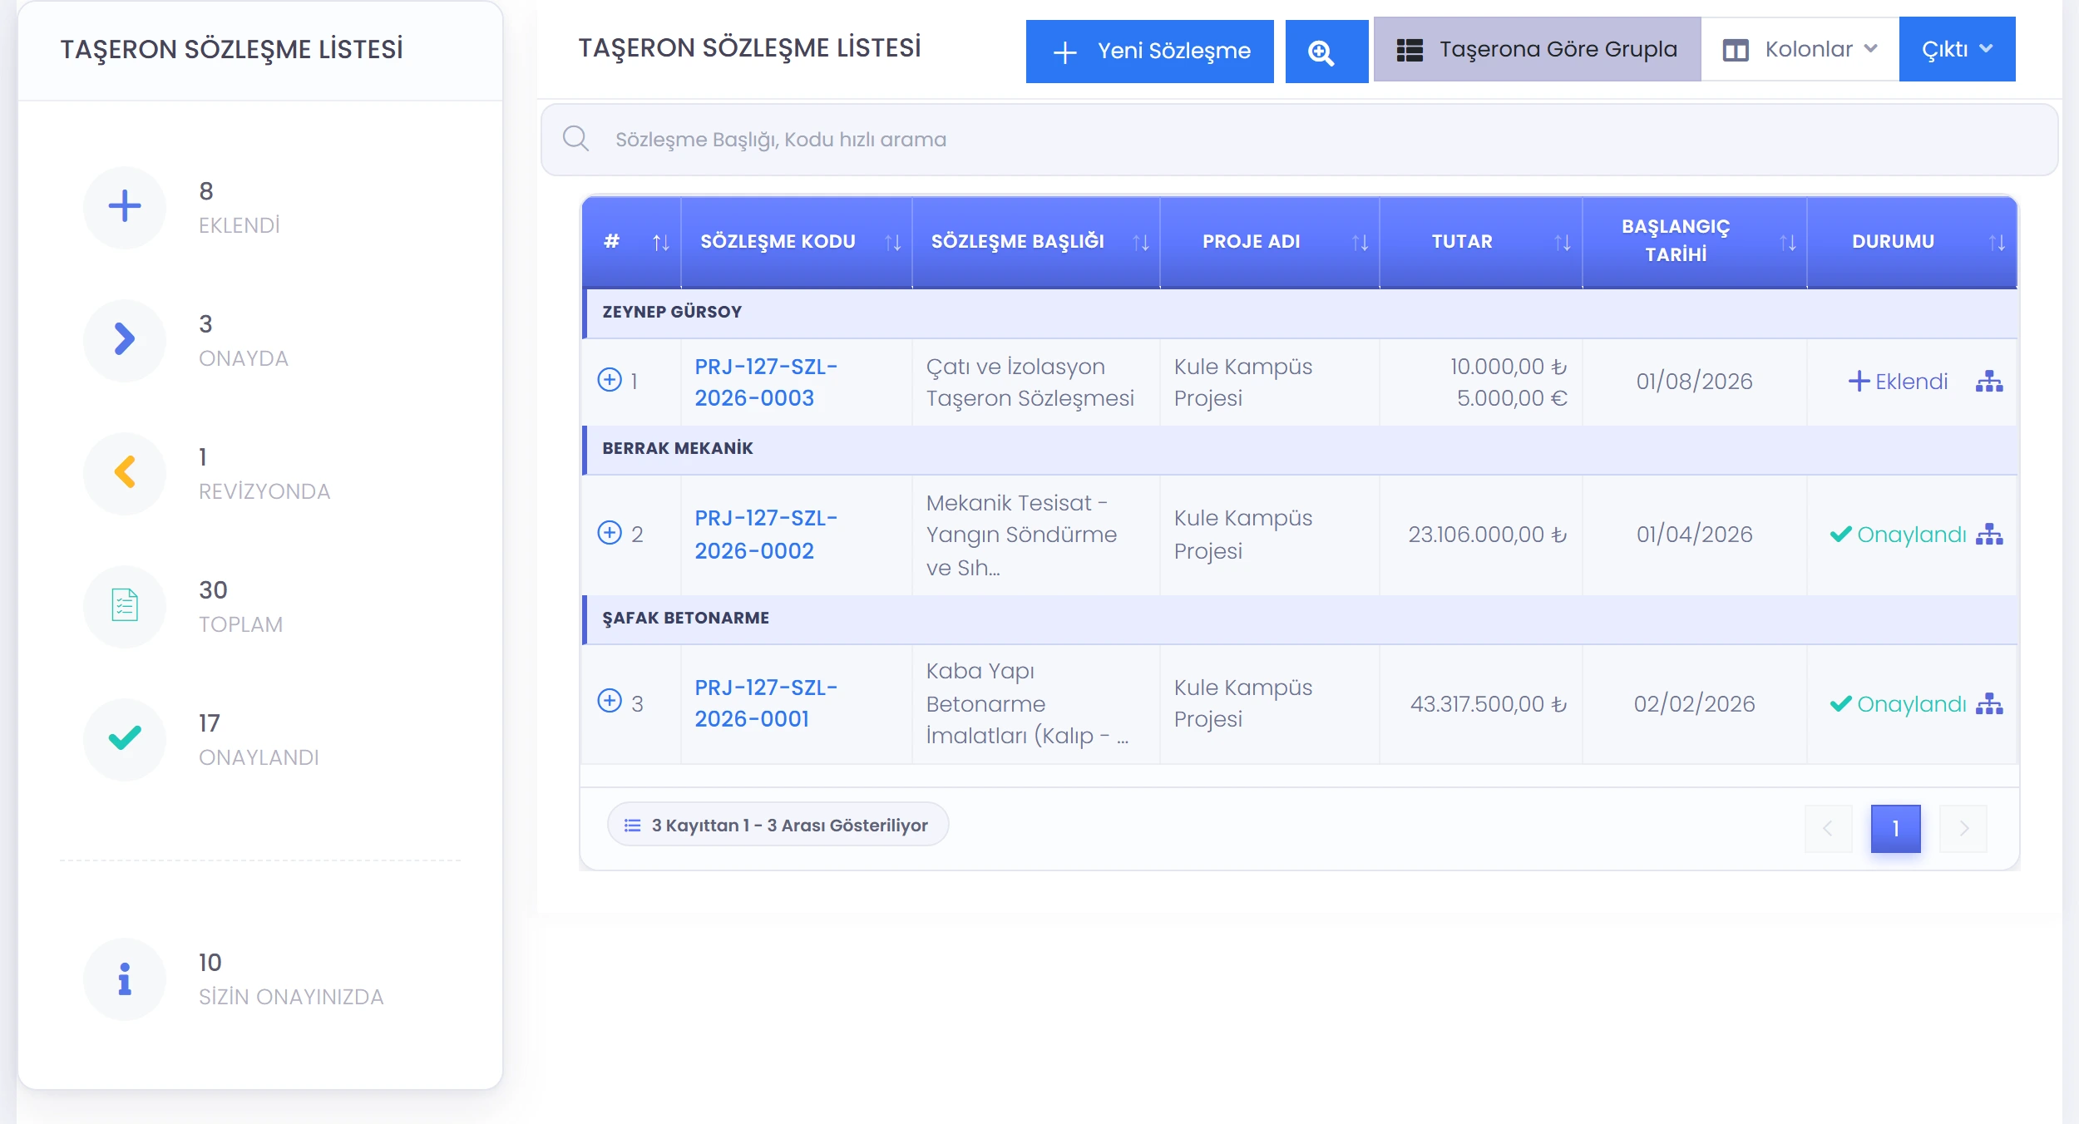Screen dimensions: 2079x1124
Task: Go to page 1 in pagination
Action: [1895, 828]
